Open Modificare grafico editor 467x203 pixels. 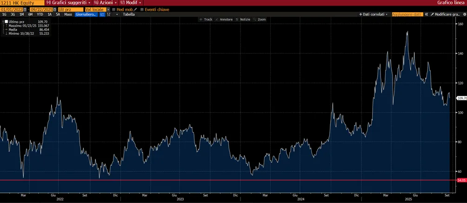point(445,14)
